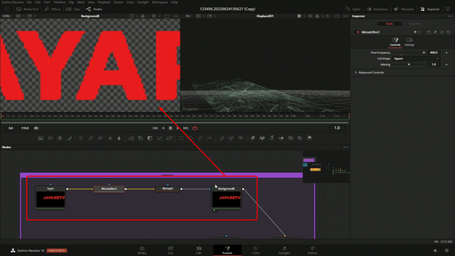Image resolution: width=455 pixels, height=256 pixels.
Task: Toggle Clips panel in top bar
Action: 73,9
